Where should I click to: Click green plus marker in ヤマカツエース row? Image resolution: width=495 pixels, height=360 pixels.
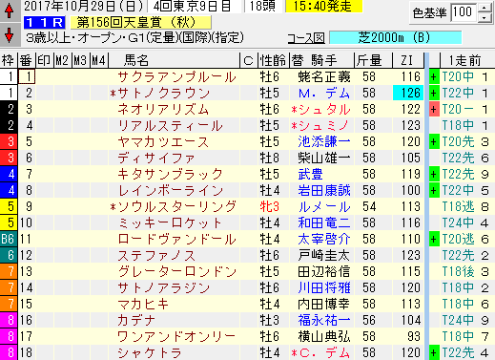(434, 142)
